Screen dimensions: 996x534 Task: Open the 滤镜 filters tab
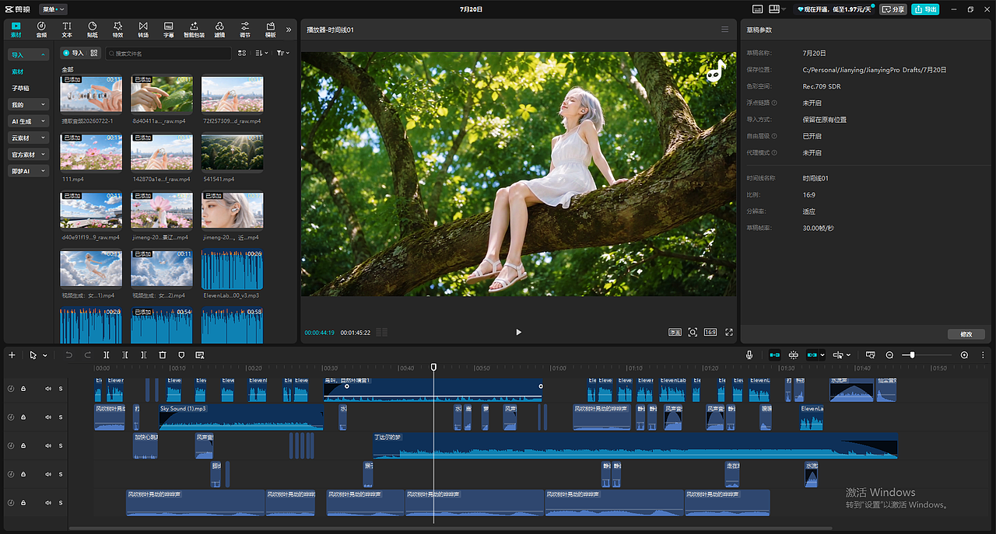(219, 30)
